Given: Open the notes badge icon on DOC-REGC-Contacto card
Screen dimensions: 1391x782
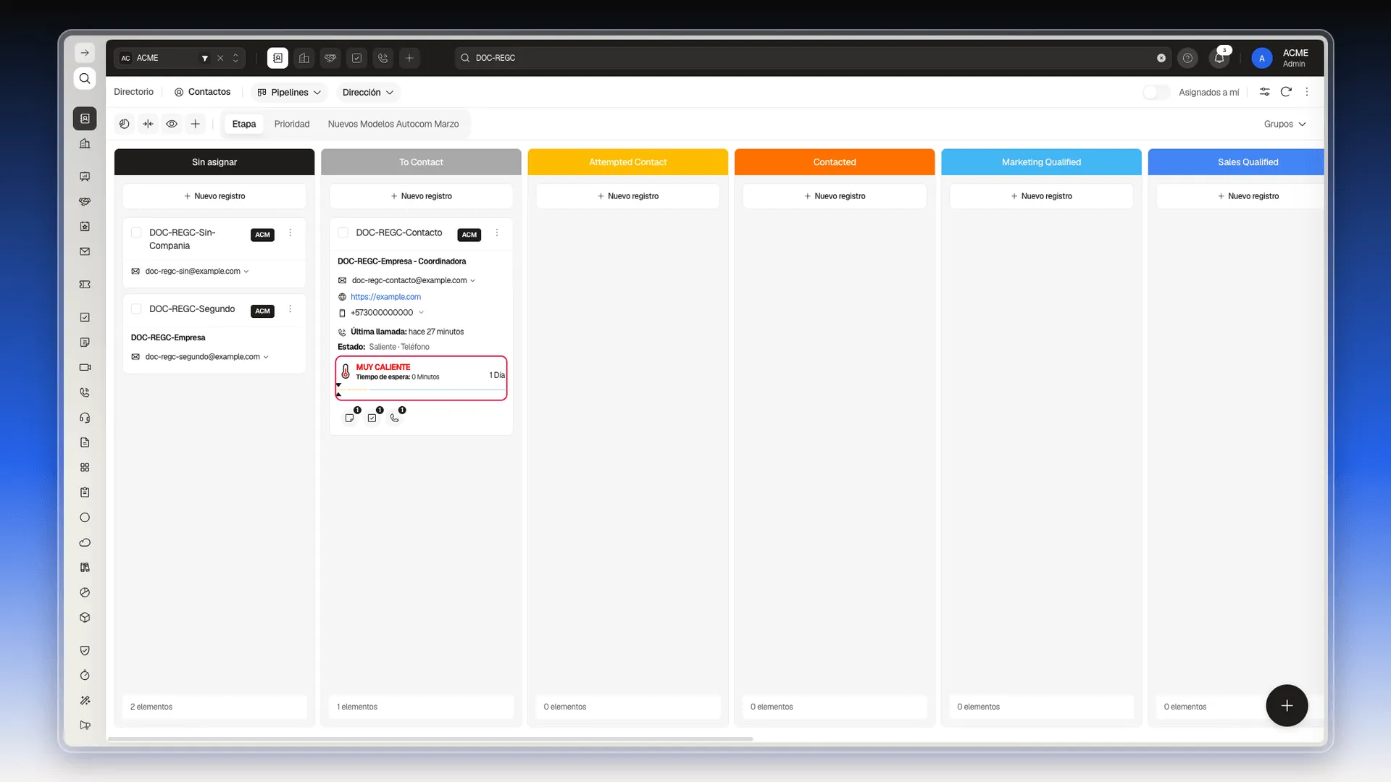Looking at the screenshot, I should pyautogui.click(x=350, y=418).
